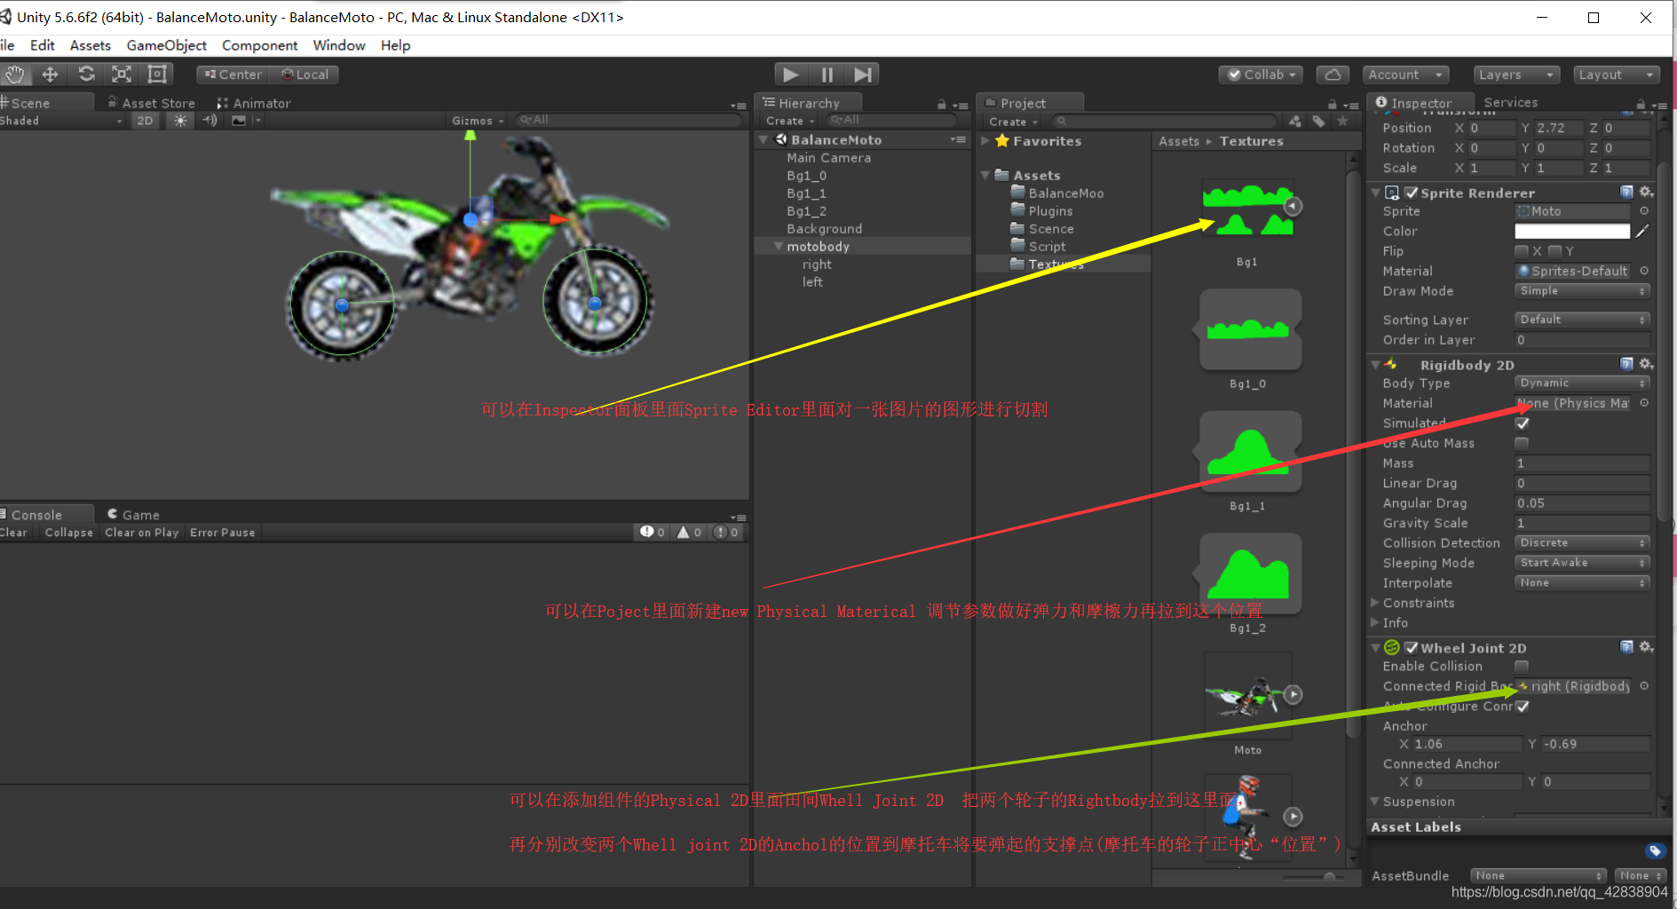This screenshot has width=1677, height=909.
Task: Select the Move tool
Action: click(51, 75)
